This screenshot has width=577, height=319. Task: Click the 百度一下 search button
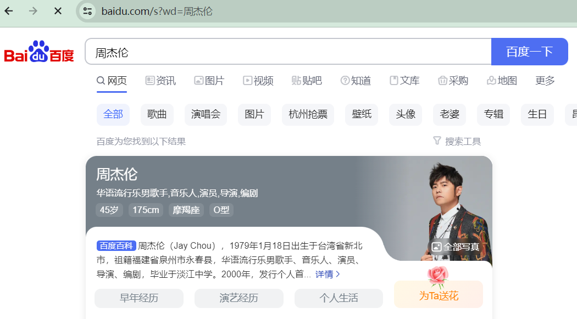tap(530, 52)
